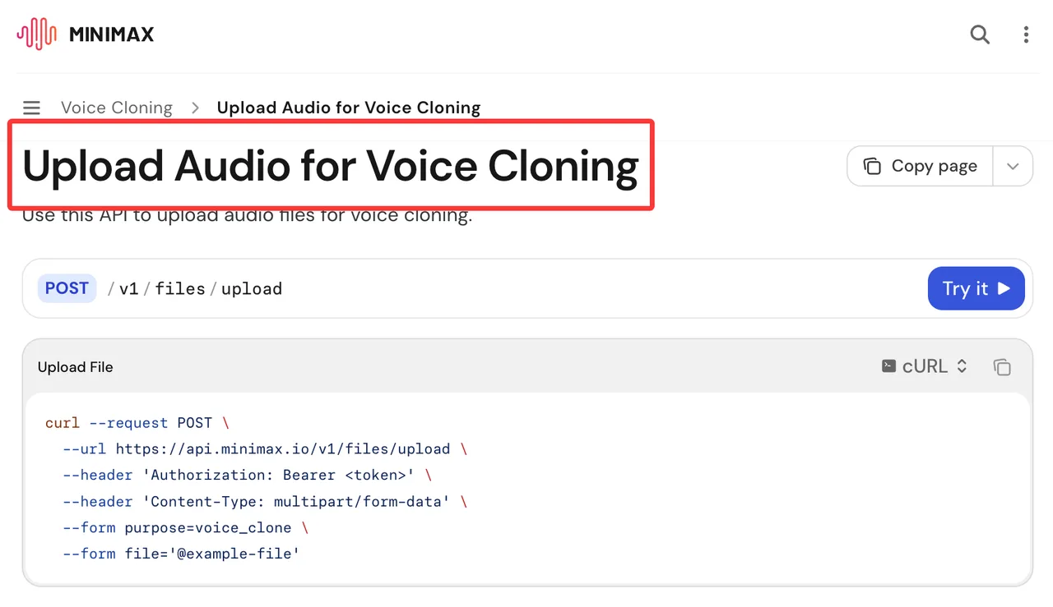Click the /v1/files/upload endpoint path

[x=195, y=288]
